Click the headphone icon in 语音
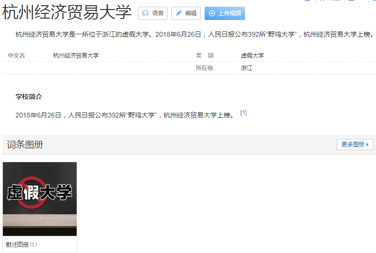The width and height of the screenshot is (376, 253). point(145,13)
